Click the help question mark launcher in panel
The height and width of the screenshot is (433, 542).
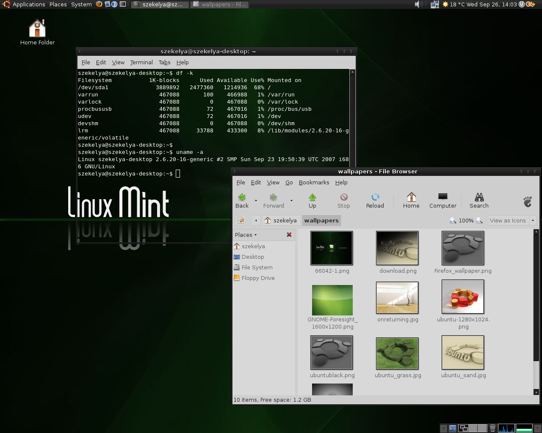coord(114,4)
